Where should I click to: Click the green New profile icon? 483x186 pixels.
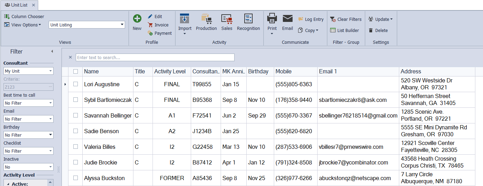(x=137, y=19)
